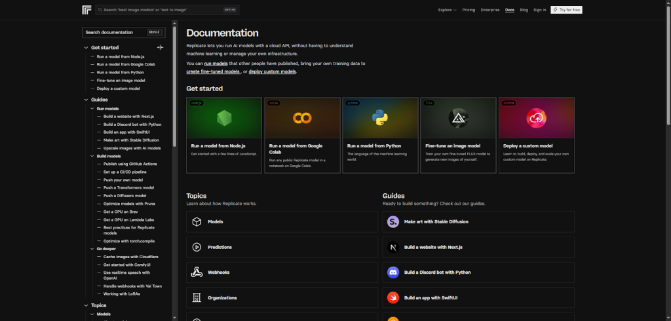Click the Stable Diffusion guide icon
Image resolution: width=671 pixels, height=321 pixels.
click(393, 222)
